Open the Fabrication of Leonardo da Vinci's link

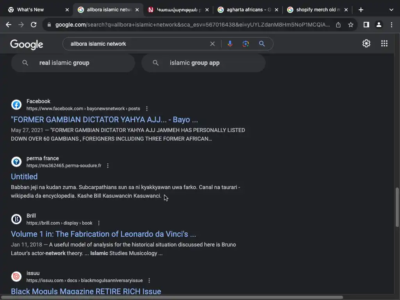tap(103, 234)
